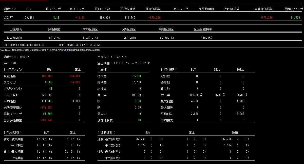Select the 算出期間 date range text
The width and height of the screenshot is (304, 164).
132,63
